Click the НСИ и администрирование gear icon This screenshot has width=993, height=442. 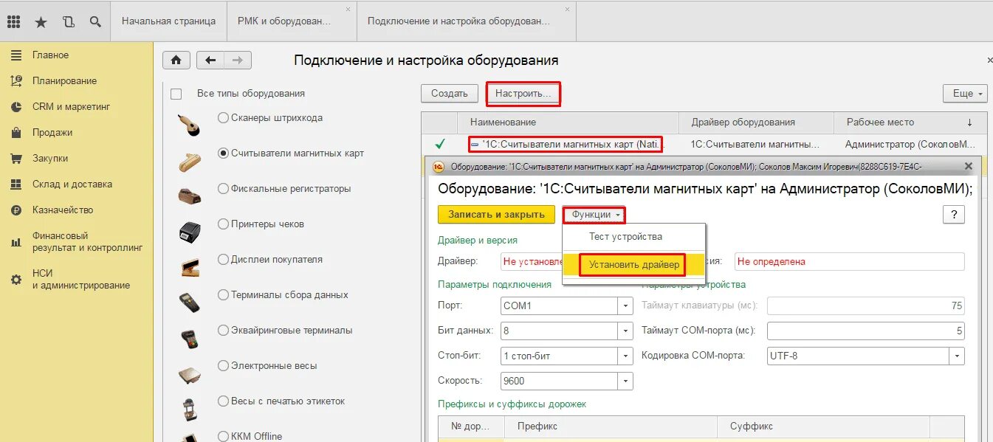[x=16, y=280]
